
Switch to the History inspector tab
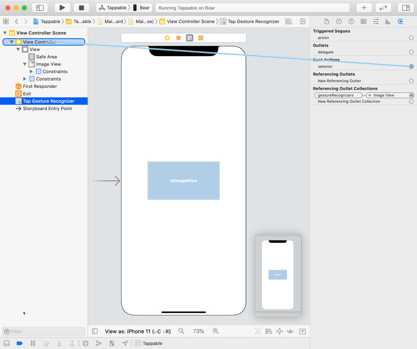(x=339, y=22)
